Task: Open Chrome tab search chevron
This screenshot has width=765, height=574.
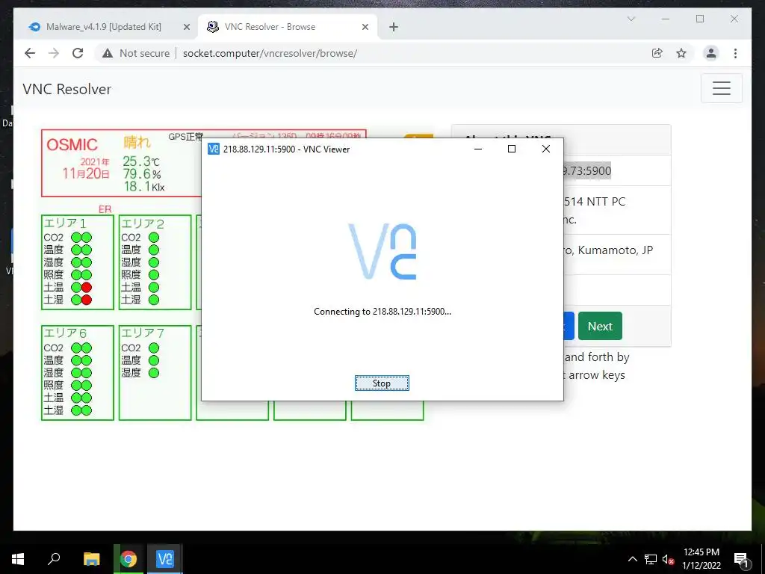Action: [631, 19]
